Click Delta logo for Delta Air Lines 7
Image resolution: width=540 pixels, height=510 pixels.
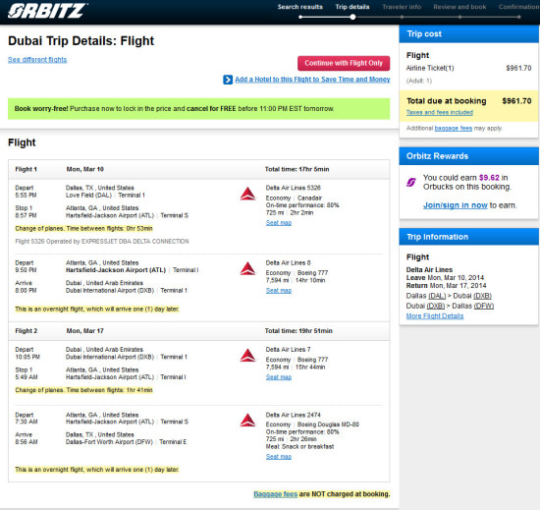(x=247, y=356)
